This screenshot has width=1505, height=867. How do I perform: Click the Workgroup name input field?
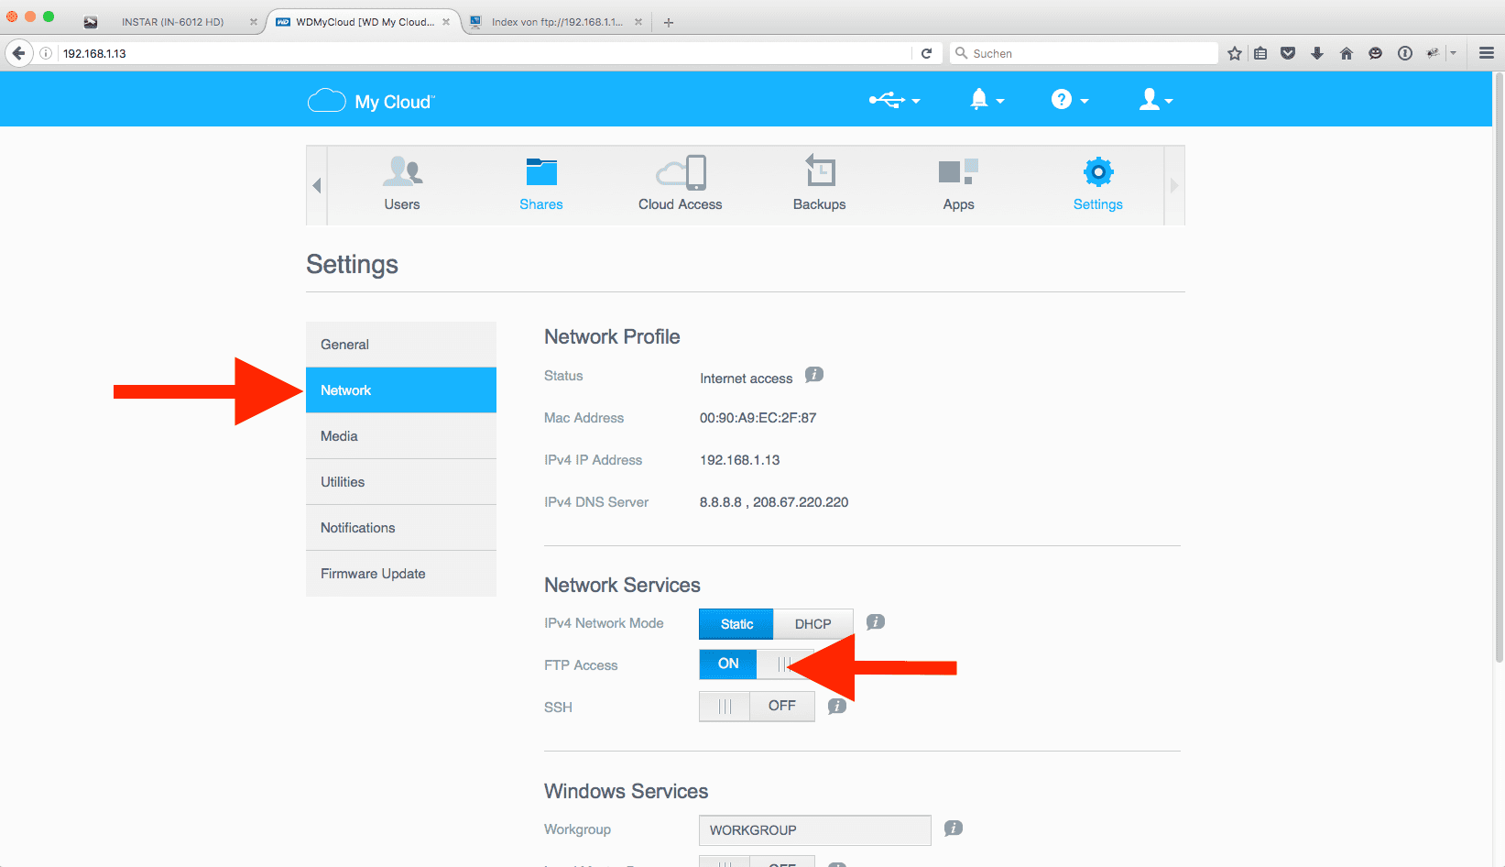pyautogui.click(x=814, y=830)
